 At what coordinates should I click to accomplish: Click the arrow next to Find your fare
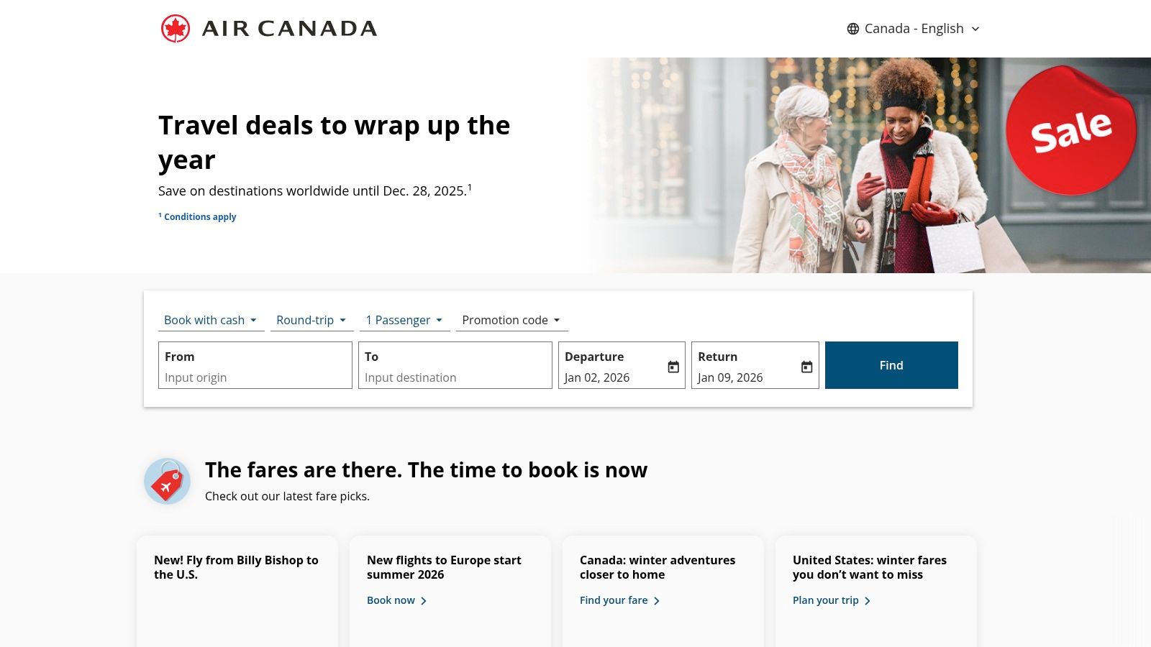click(657, 600)
